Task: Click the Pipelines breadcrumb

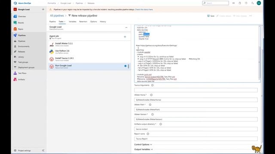Action: click(79, 3)
